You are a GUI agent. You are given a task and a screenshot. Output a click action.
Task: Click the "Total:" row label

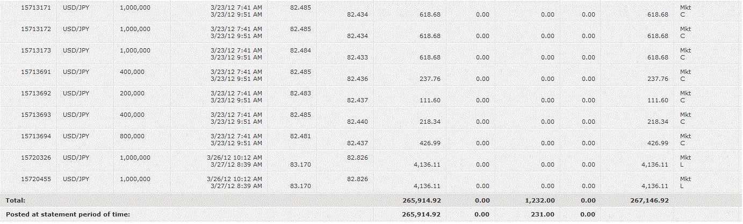point(16,200)
